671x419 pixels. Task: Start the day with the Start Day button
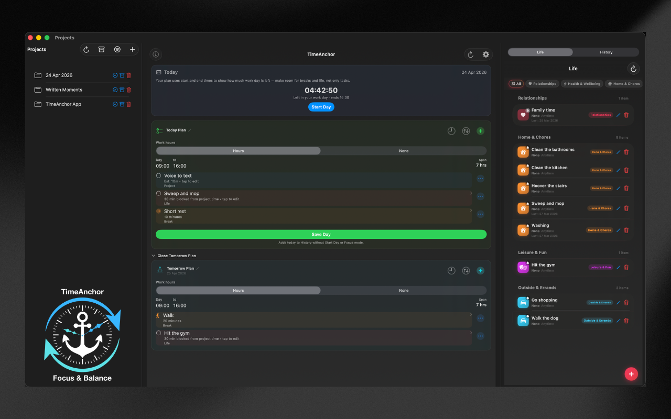click(x=321, y=107)
